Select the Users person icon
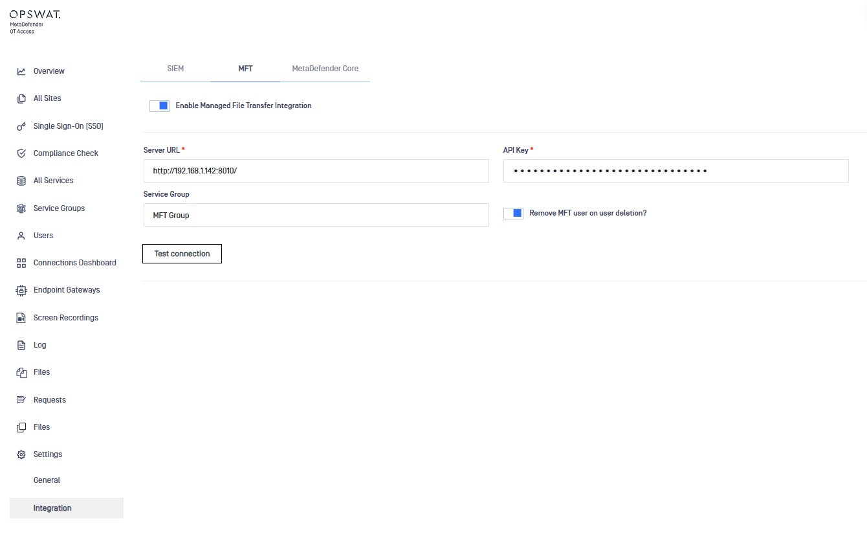 tap(21, 236)
